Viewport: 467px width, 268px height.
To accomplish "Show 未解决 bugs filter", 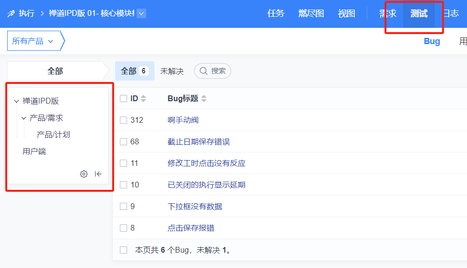I will coord(172,71).
